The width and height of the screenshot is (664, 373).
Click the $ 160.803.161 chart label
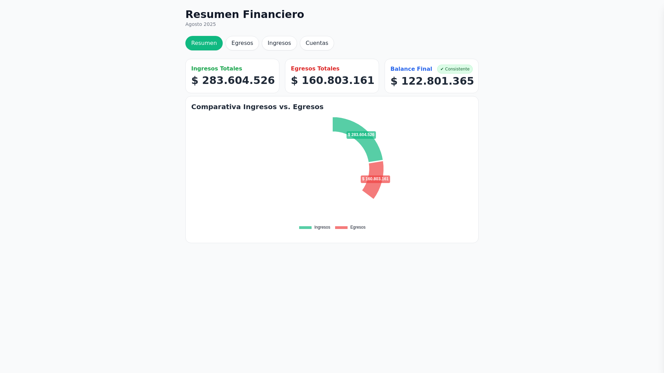point(375,179)
